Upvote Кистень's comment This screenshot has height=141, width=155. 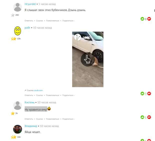coord(142,117)
